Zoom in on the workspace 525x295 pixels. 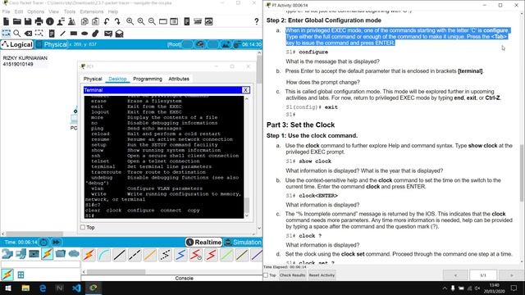[130, 22]
